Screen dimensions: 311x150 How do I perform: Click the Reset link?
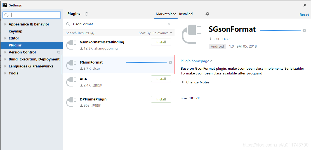pyautogui.click(x=304, y=15)
